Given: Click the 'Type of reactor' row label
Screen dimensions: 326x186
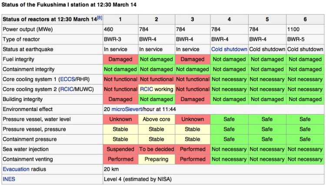Looking at the screenshot, I should (x=21, y=39).
